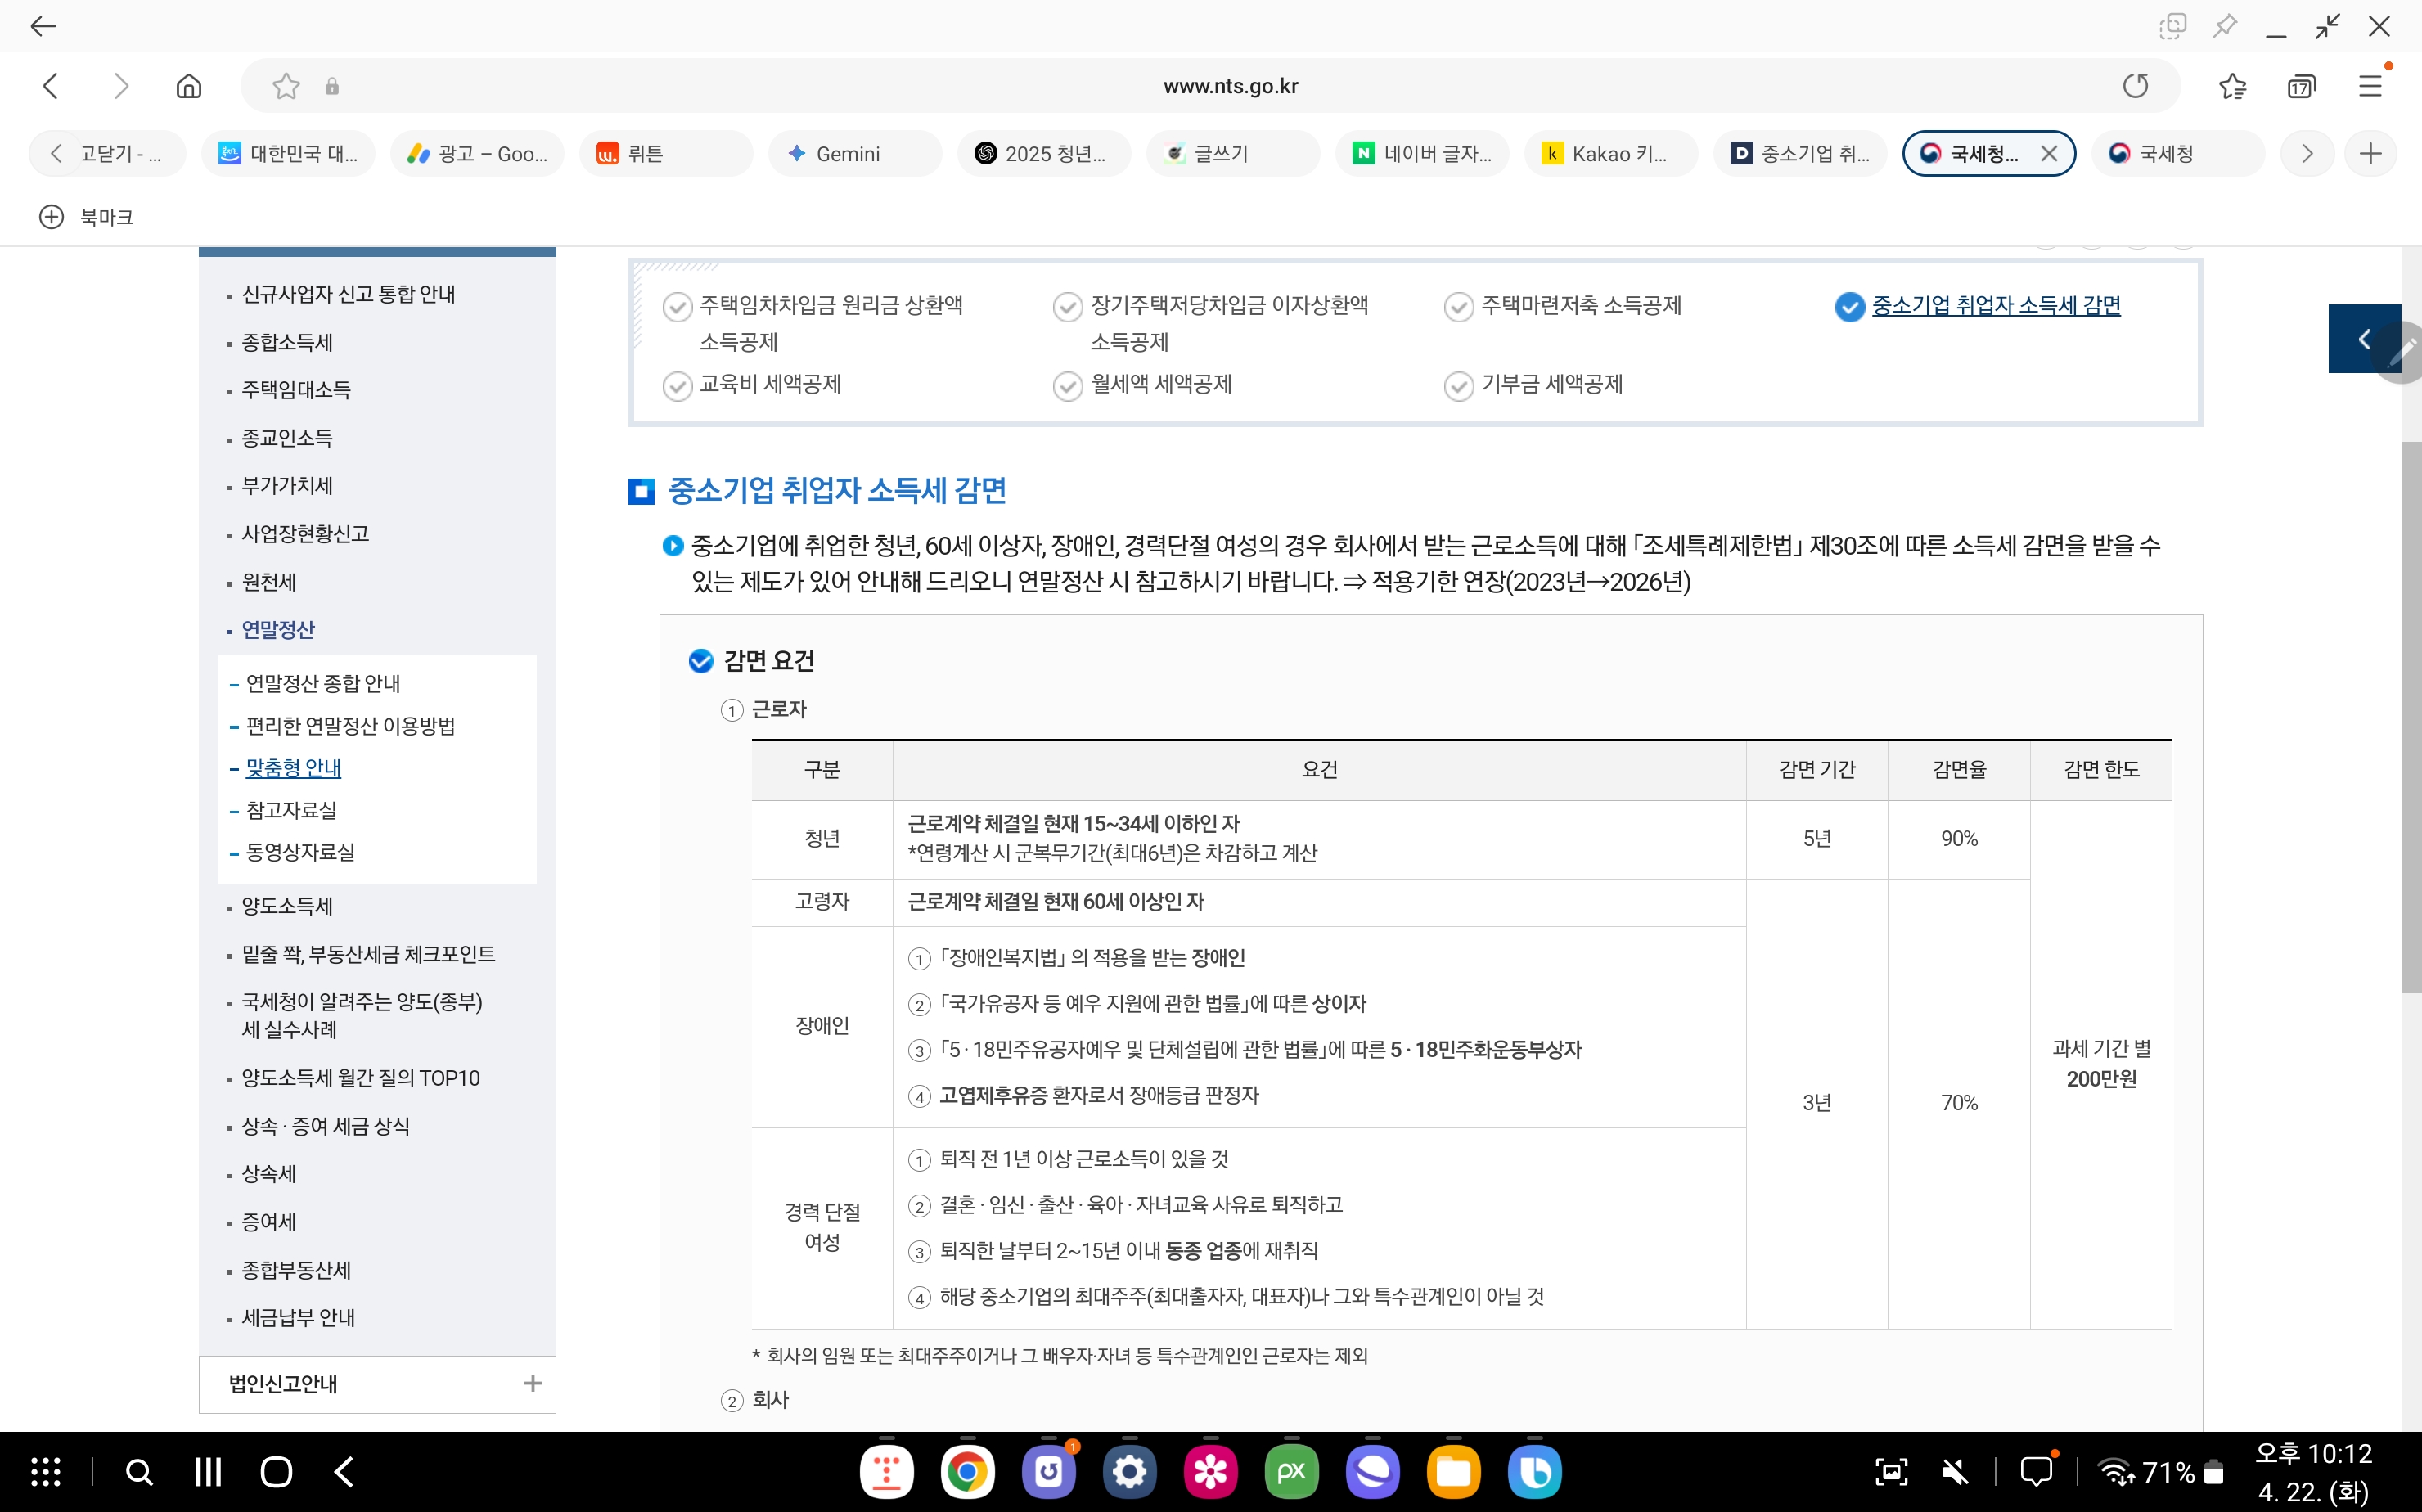
Task: Open the 맞춤형 안내 sidebar link
Action: (x=293, y=767)
